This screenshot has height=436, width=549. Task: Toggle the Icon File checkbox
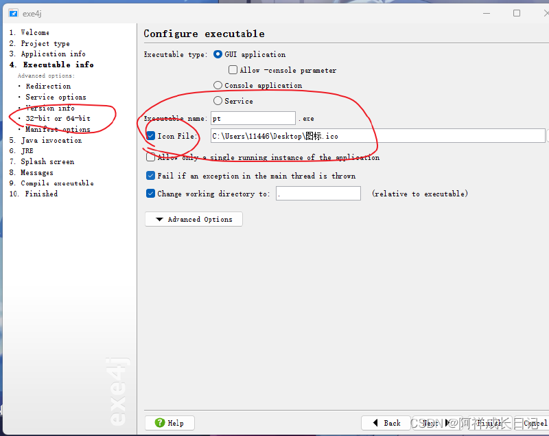150,136
